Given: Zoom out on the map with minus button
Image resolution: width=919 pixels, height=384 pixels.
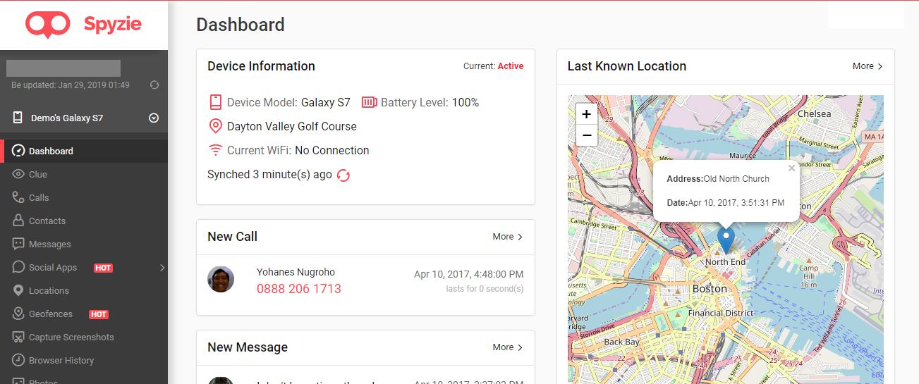Looking at the screenshot, I should point(586,135).
